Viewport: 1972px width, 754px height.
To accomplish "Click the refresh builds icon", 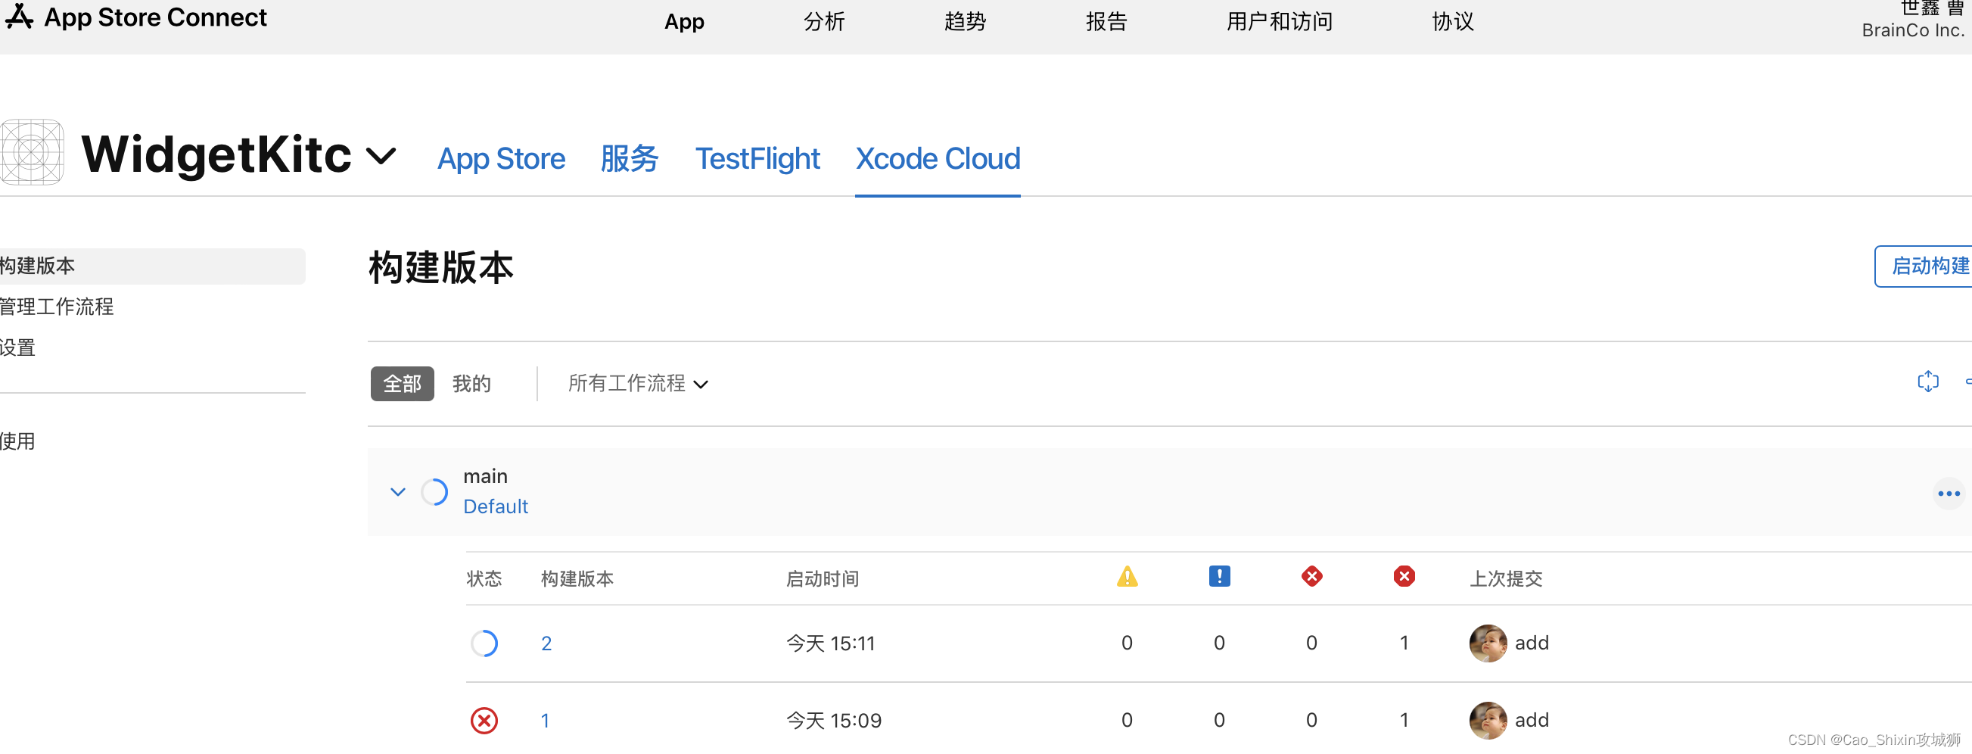I will pyautogui.click(x=1927, y=382).
